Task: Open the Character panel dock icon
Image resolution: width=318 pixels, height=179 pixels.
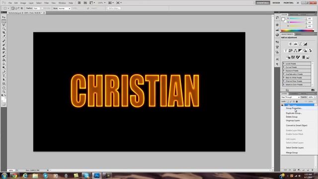Action: pos(277,59)
